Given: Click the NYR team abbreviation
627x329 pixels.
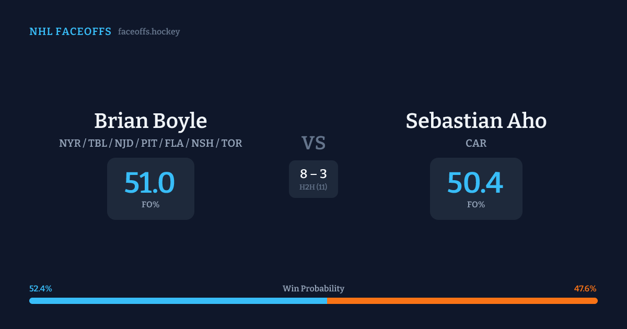Looking at the screenshot, I should [x=69, y=143].
